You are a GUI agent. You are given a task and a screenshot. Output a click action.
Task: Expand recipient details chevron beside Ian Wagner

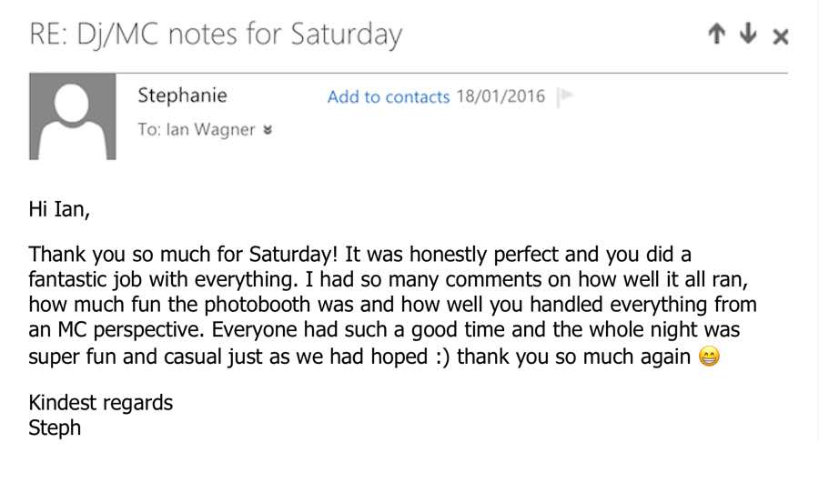click(268, 130)
